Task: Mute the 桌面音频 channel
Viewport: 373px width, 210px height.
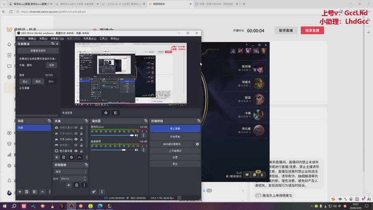Action: click(x=136, y=150)
